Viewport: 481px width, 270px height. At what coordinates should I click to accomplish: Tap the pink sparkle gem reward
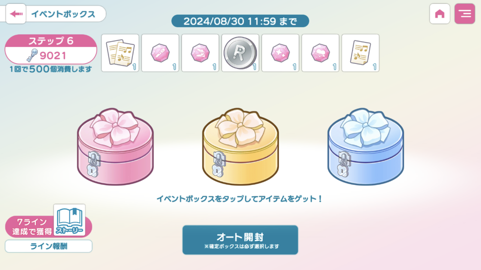[x=280, y=53]
